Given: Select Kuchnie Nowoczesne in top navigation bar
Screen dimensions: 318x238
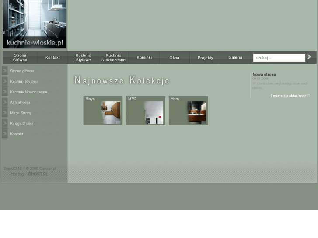Looking at the screenshot, I should [x=113, y=58].
